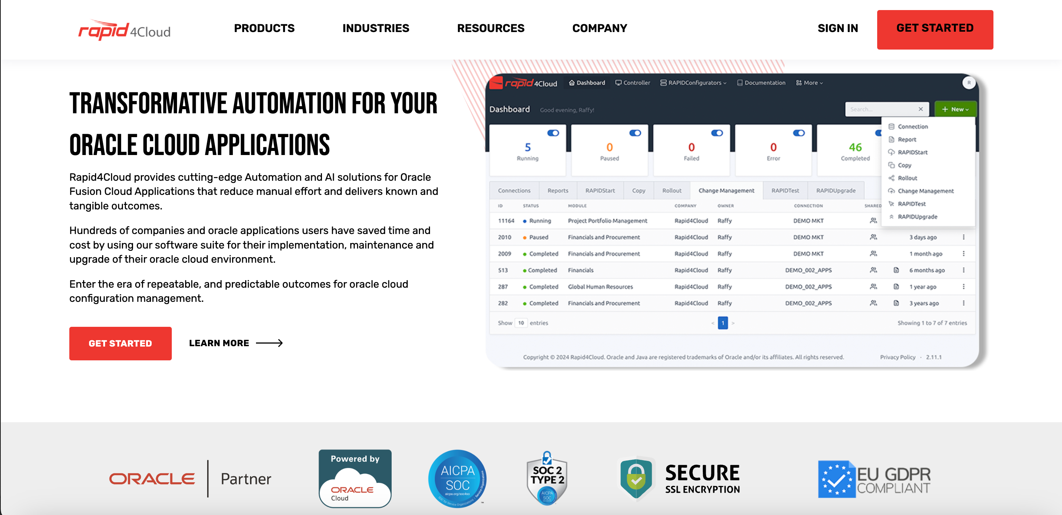
Task: Click the Rapid4Cloud logo in the header
Action: coord(124,30)
